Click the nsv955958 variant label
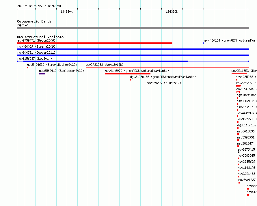The image size is (257, 206). 247,119
